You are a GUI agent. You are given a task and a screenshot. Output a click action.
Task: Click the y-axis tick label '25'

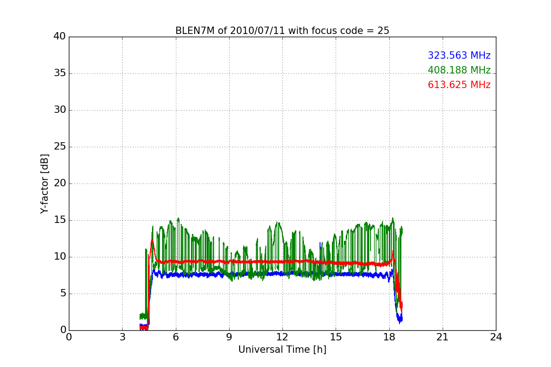tap(60, 147)
